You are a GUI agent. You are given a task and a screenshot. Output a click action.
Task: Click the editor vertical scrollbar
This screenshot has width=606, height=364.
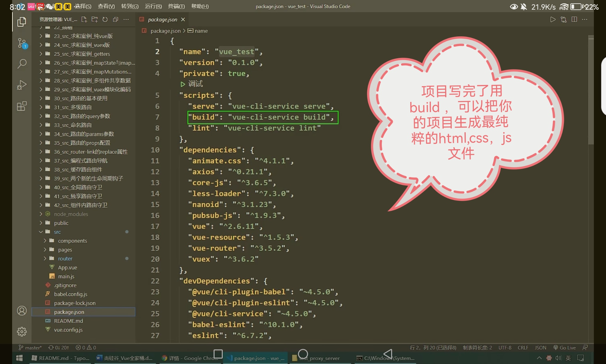(591, 91)
